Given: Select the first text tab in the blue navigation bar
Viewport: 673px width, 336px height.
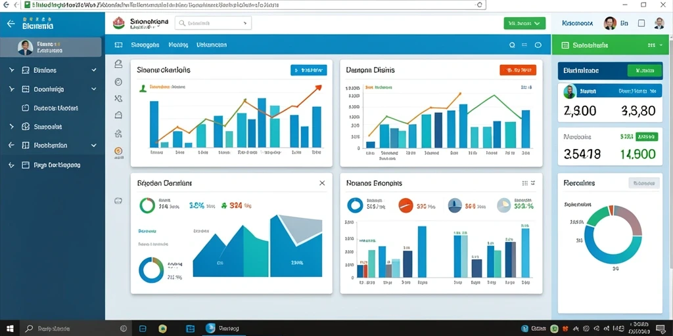Looking at the screenshot, I should [145, 45].
